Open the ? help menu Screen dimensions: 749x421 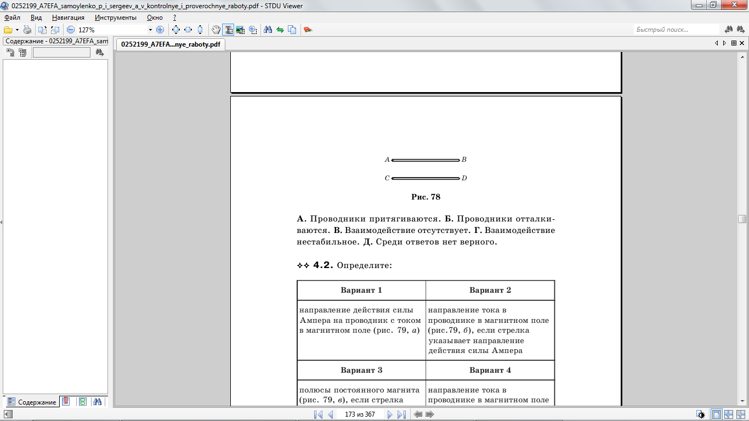174,18
